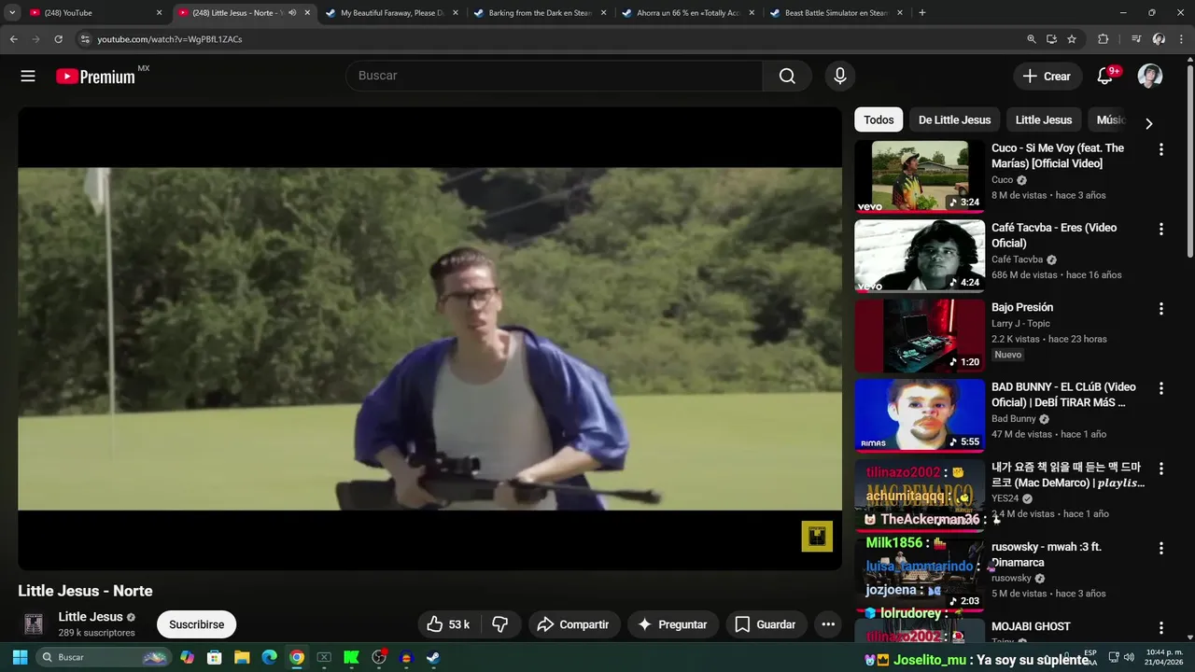Select the Little Jesus filter chip

[1044, 119]
